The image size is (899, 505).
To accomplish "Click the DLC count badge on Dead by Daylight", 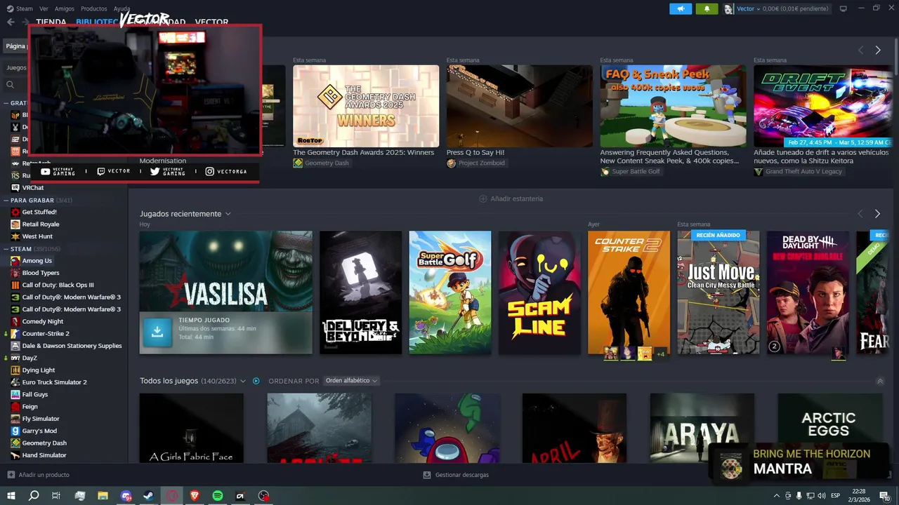I will [x=775, y=346].
